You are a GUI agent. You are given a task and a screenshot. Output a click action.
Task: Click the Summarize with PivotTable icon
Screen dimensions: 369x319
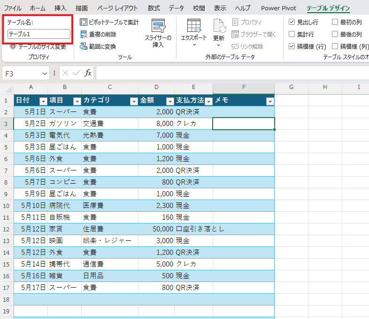point(83,22)
